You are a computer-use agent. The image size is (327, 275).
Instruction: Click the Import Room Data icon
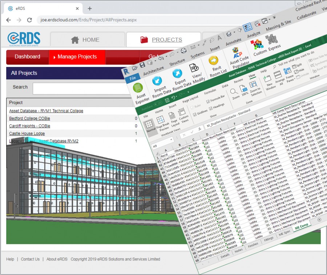[x=157, y=81]
